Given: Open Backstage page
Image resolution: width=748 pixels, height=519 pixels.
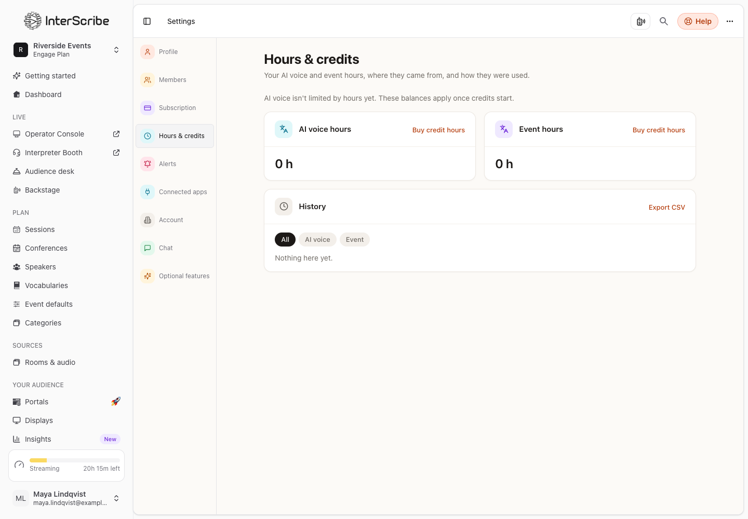Looking at the screenshot, I should (x=66, y=190).
